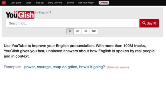Select the US accent filter
The height and width of the screenshot is (93, 166).
[x=78, y=31]
